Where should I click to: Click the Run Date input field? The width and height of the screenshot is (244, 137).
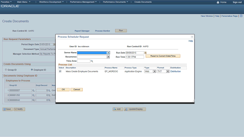coord(135,53)
